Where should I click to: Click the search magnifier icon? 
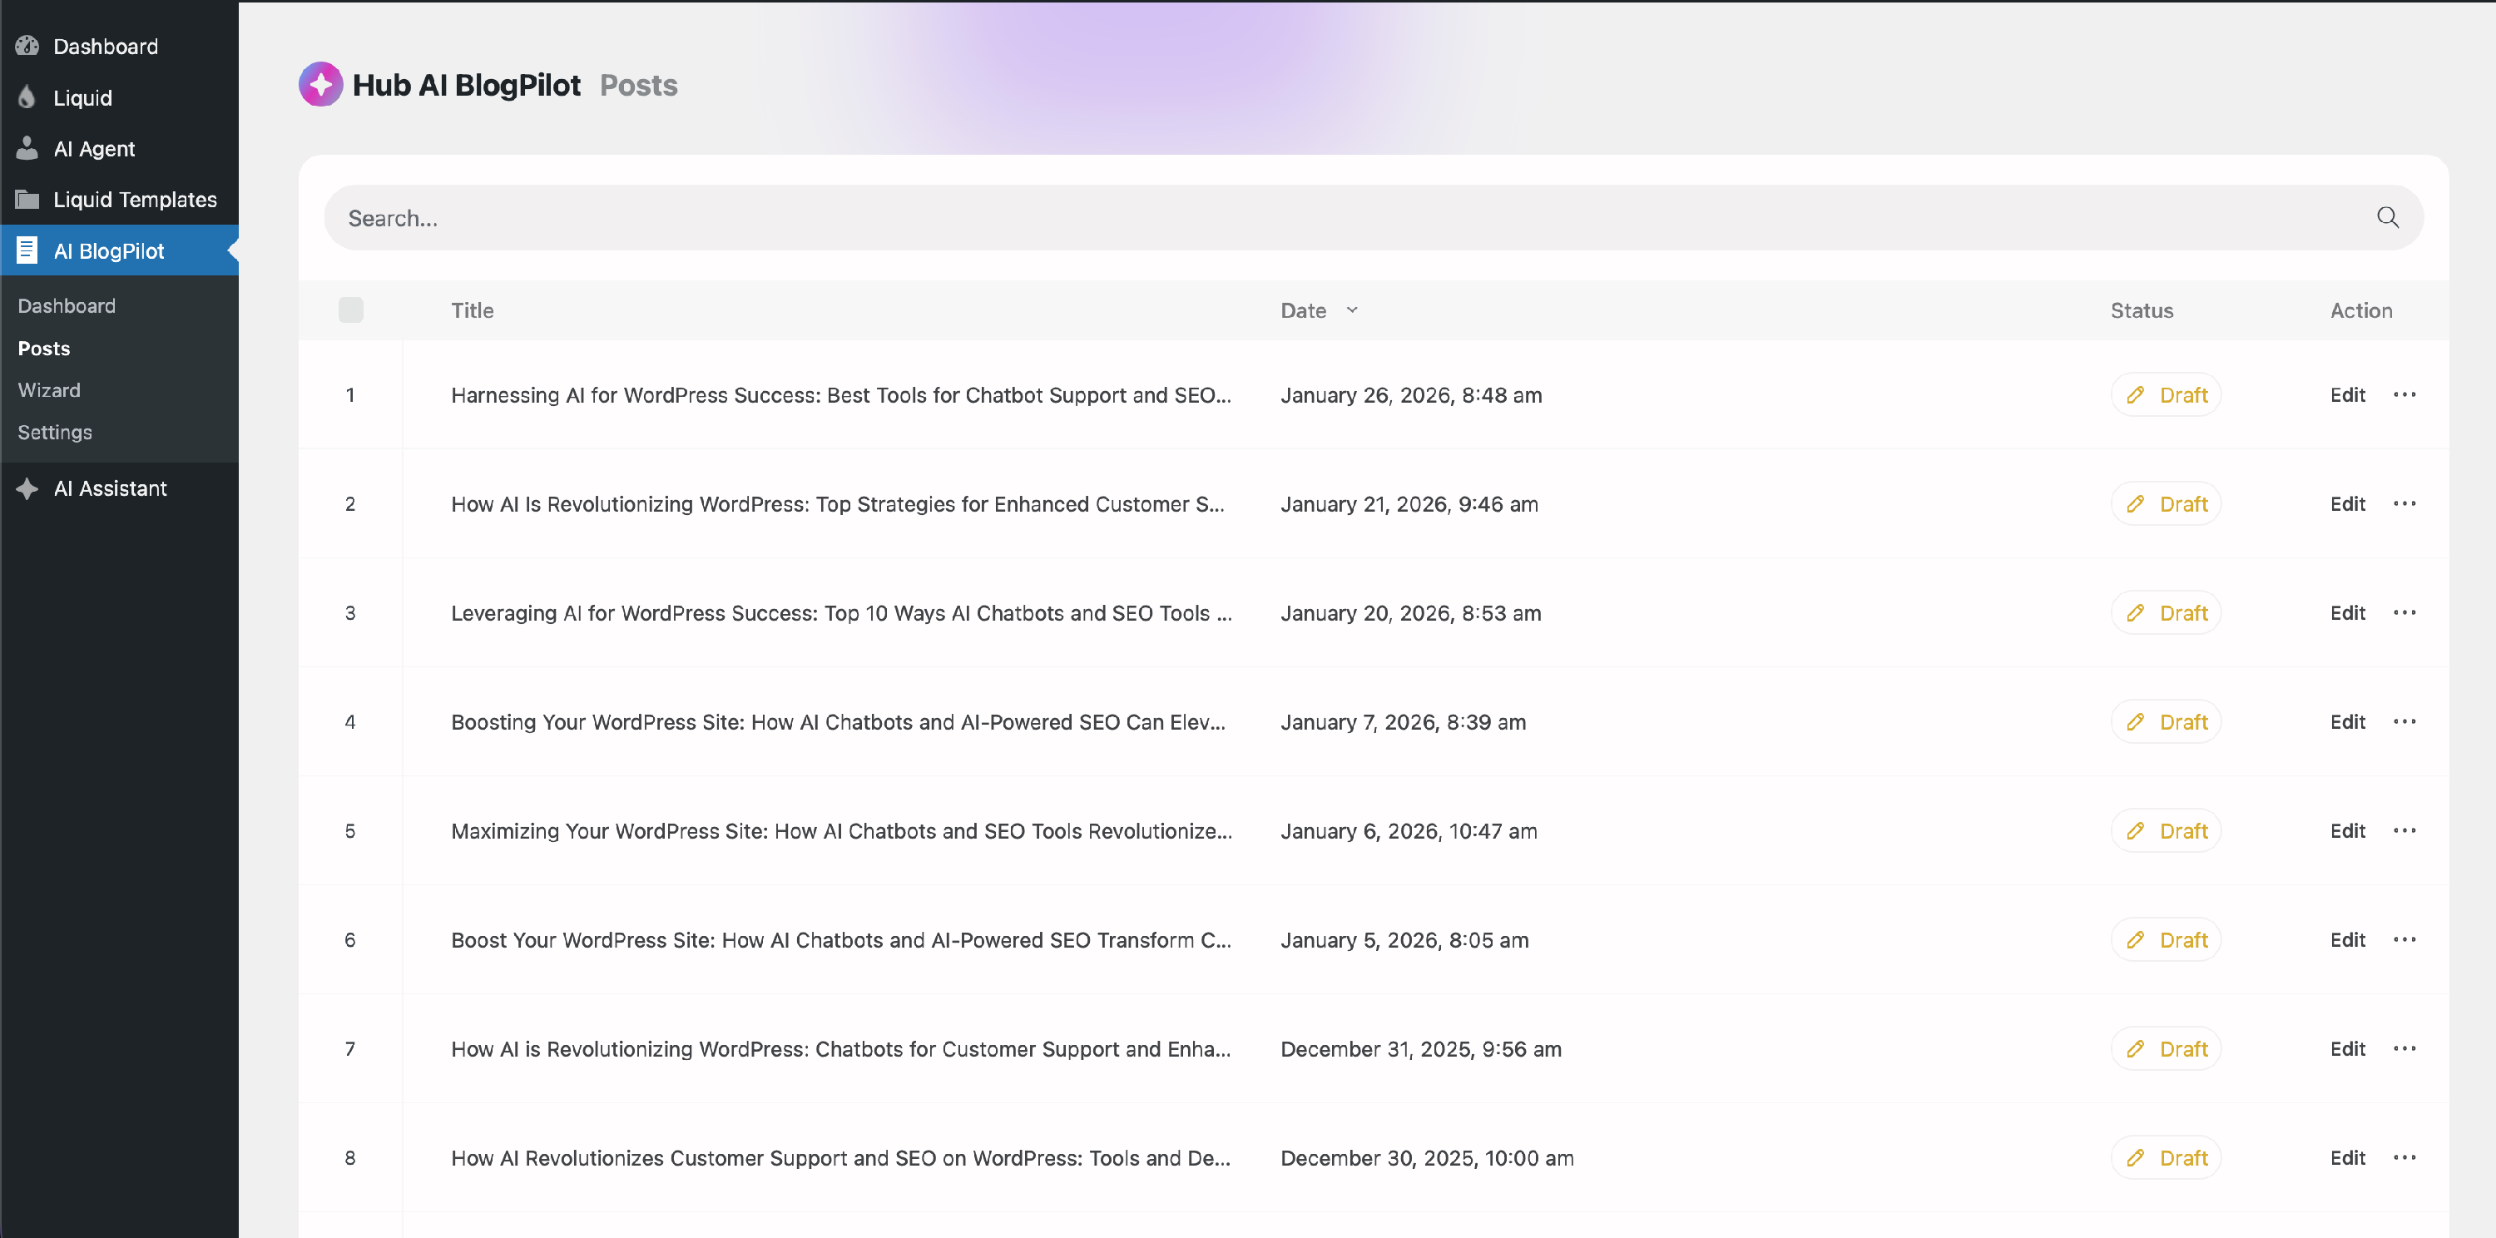(2386, 218)
